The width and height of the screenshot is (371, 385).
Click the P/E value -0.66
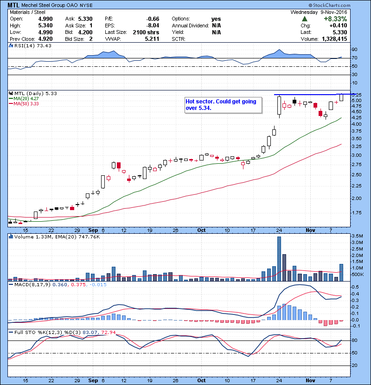point(153,19)
